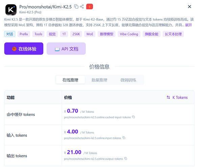Click the red lightning bolt badge
This screenshot has height=168, width=198.
[x=90, y=6]
